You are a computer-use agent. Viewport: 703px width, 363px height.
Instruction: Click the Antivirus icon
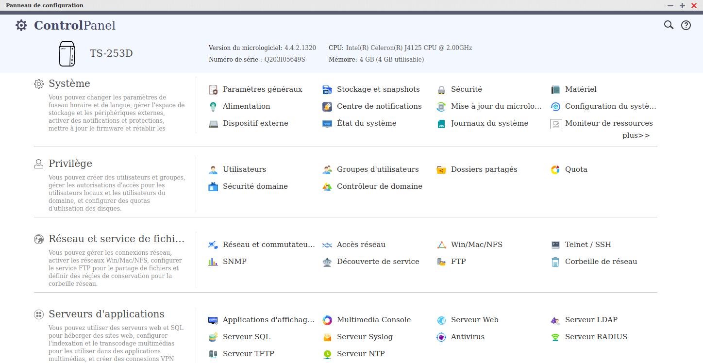coord(441,337)
